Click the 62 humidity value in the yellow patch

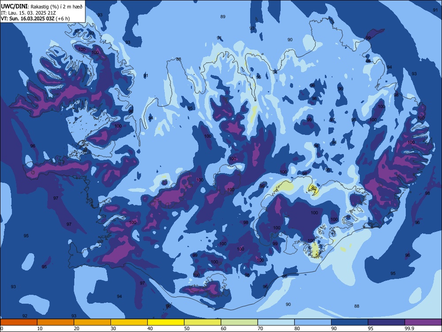(315, 188)
